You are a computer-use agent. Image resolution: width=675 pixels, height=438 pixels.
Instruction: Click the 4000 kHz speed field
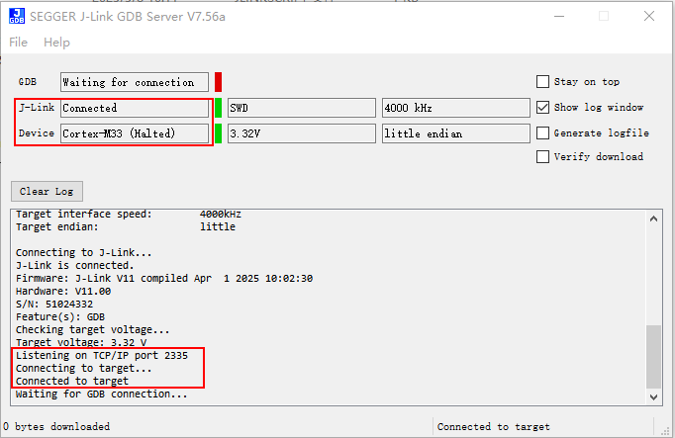pyautogui.click(x=454, y=108)
